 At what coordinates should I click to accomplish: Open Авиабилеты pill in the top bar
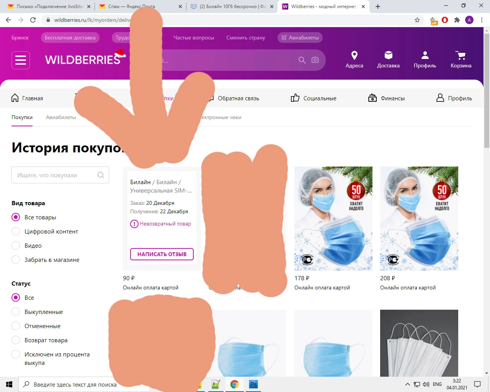coord(300,38)
